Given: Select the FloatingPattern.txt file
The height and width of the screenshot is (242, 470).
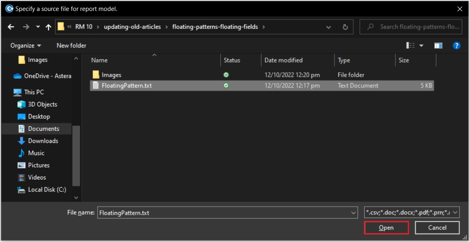Looking at the screenshot, I should coord(126,86).
